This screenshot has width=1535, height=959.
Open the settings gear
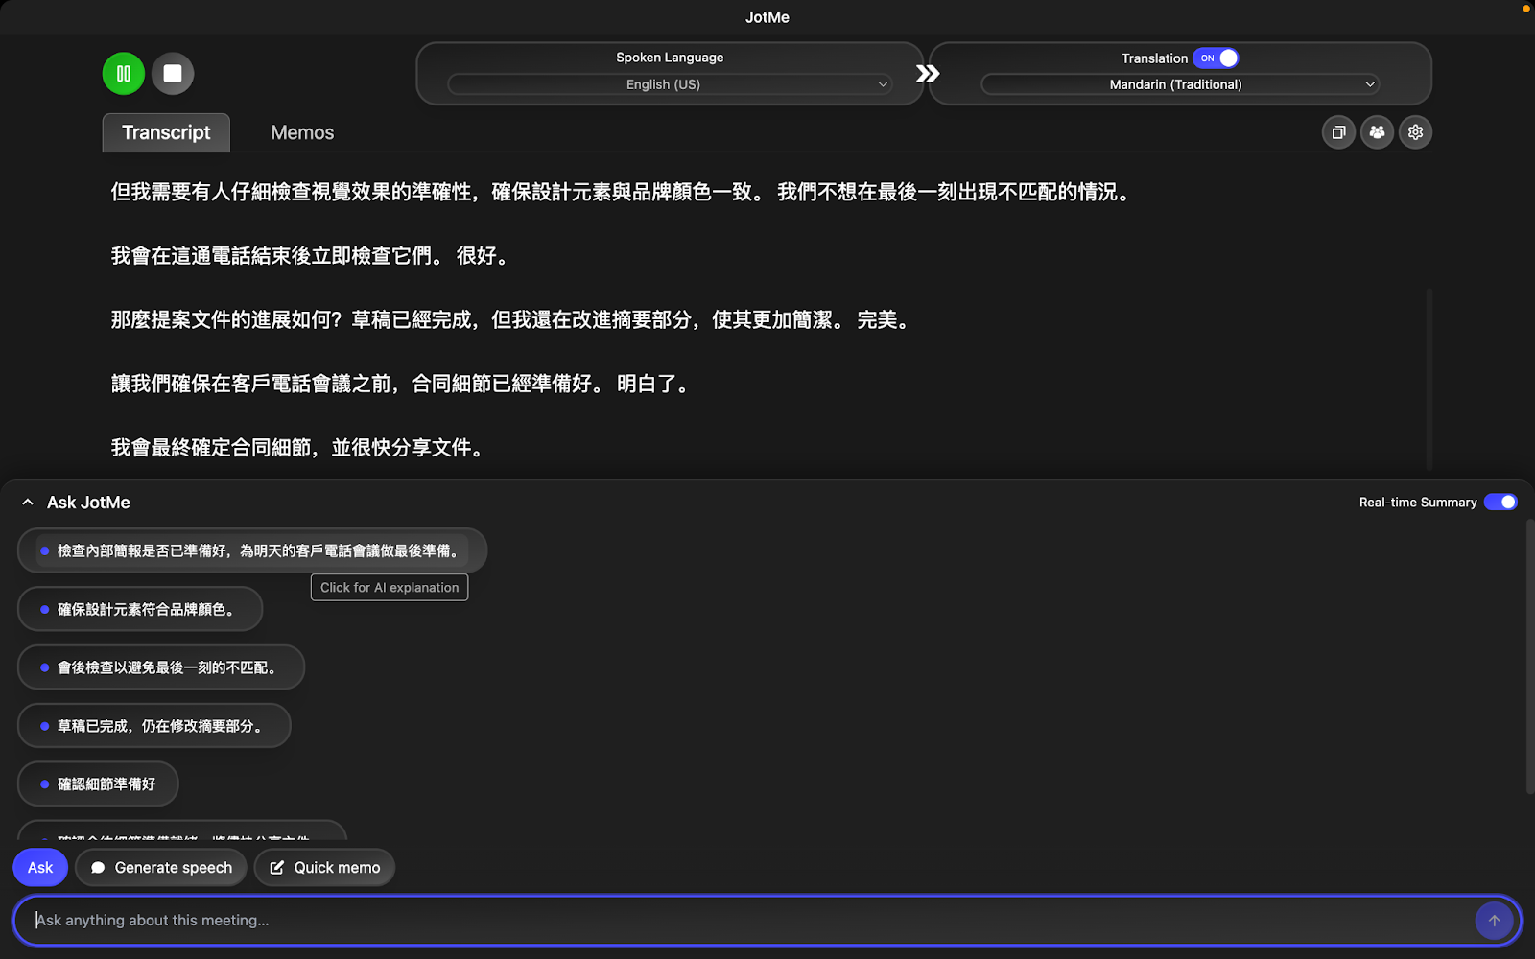[1415, 132]
